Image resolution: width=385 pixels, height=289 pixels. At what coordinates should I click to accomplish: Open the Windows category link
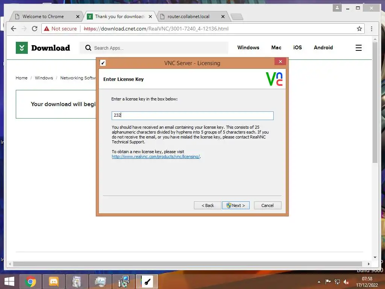coord(248,47)
